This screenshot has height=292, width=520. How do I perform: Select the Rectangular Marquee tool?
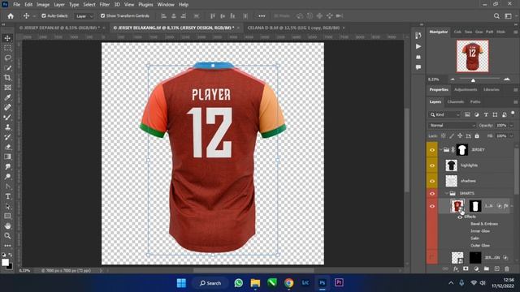tap(7, 48)
